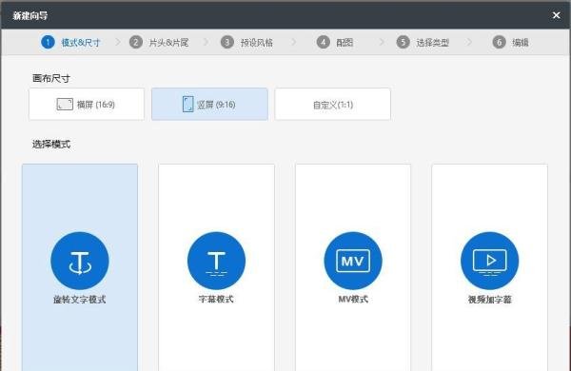Viewport: 571px width, 371px height.
Task: Open the 配图 step tab
Action: pyautogui.click(x=335, y=42)
